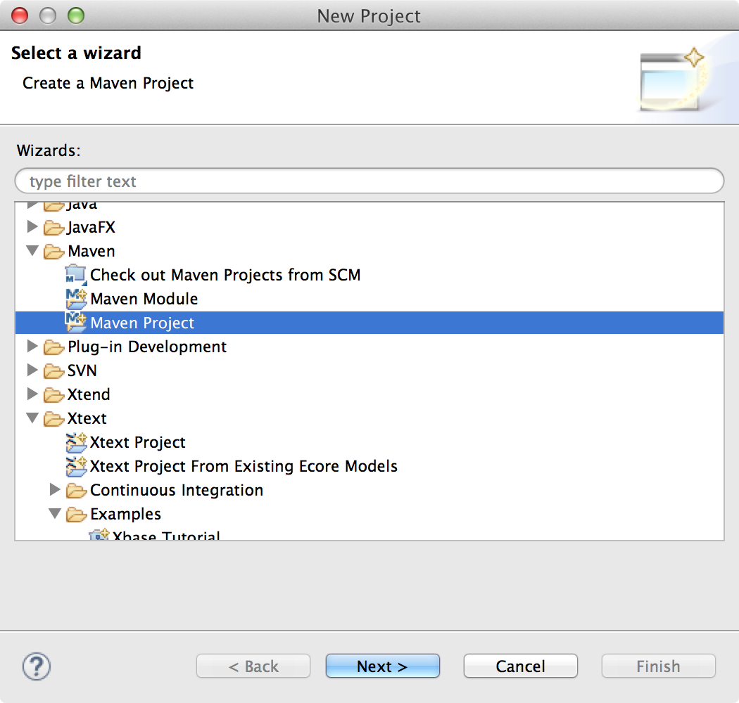Click the type filter text field
The image size is (739, 703).
tap(369, 181)
